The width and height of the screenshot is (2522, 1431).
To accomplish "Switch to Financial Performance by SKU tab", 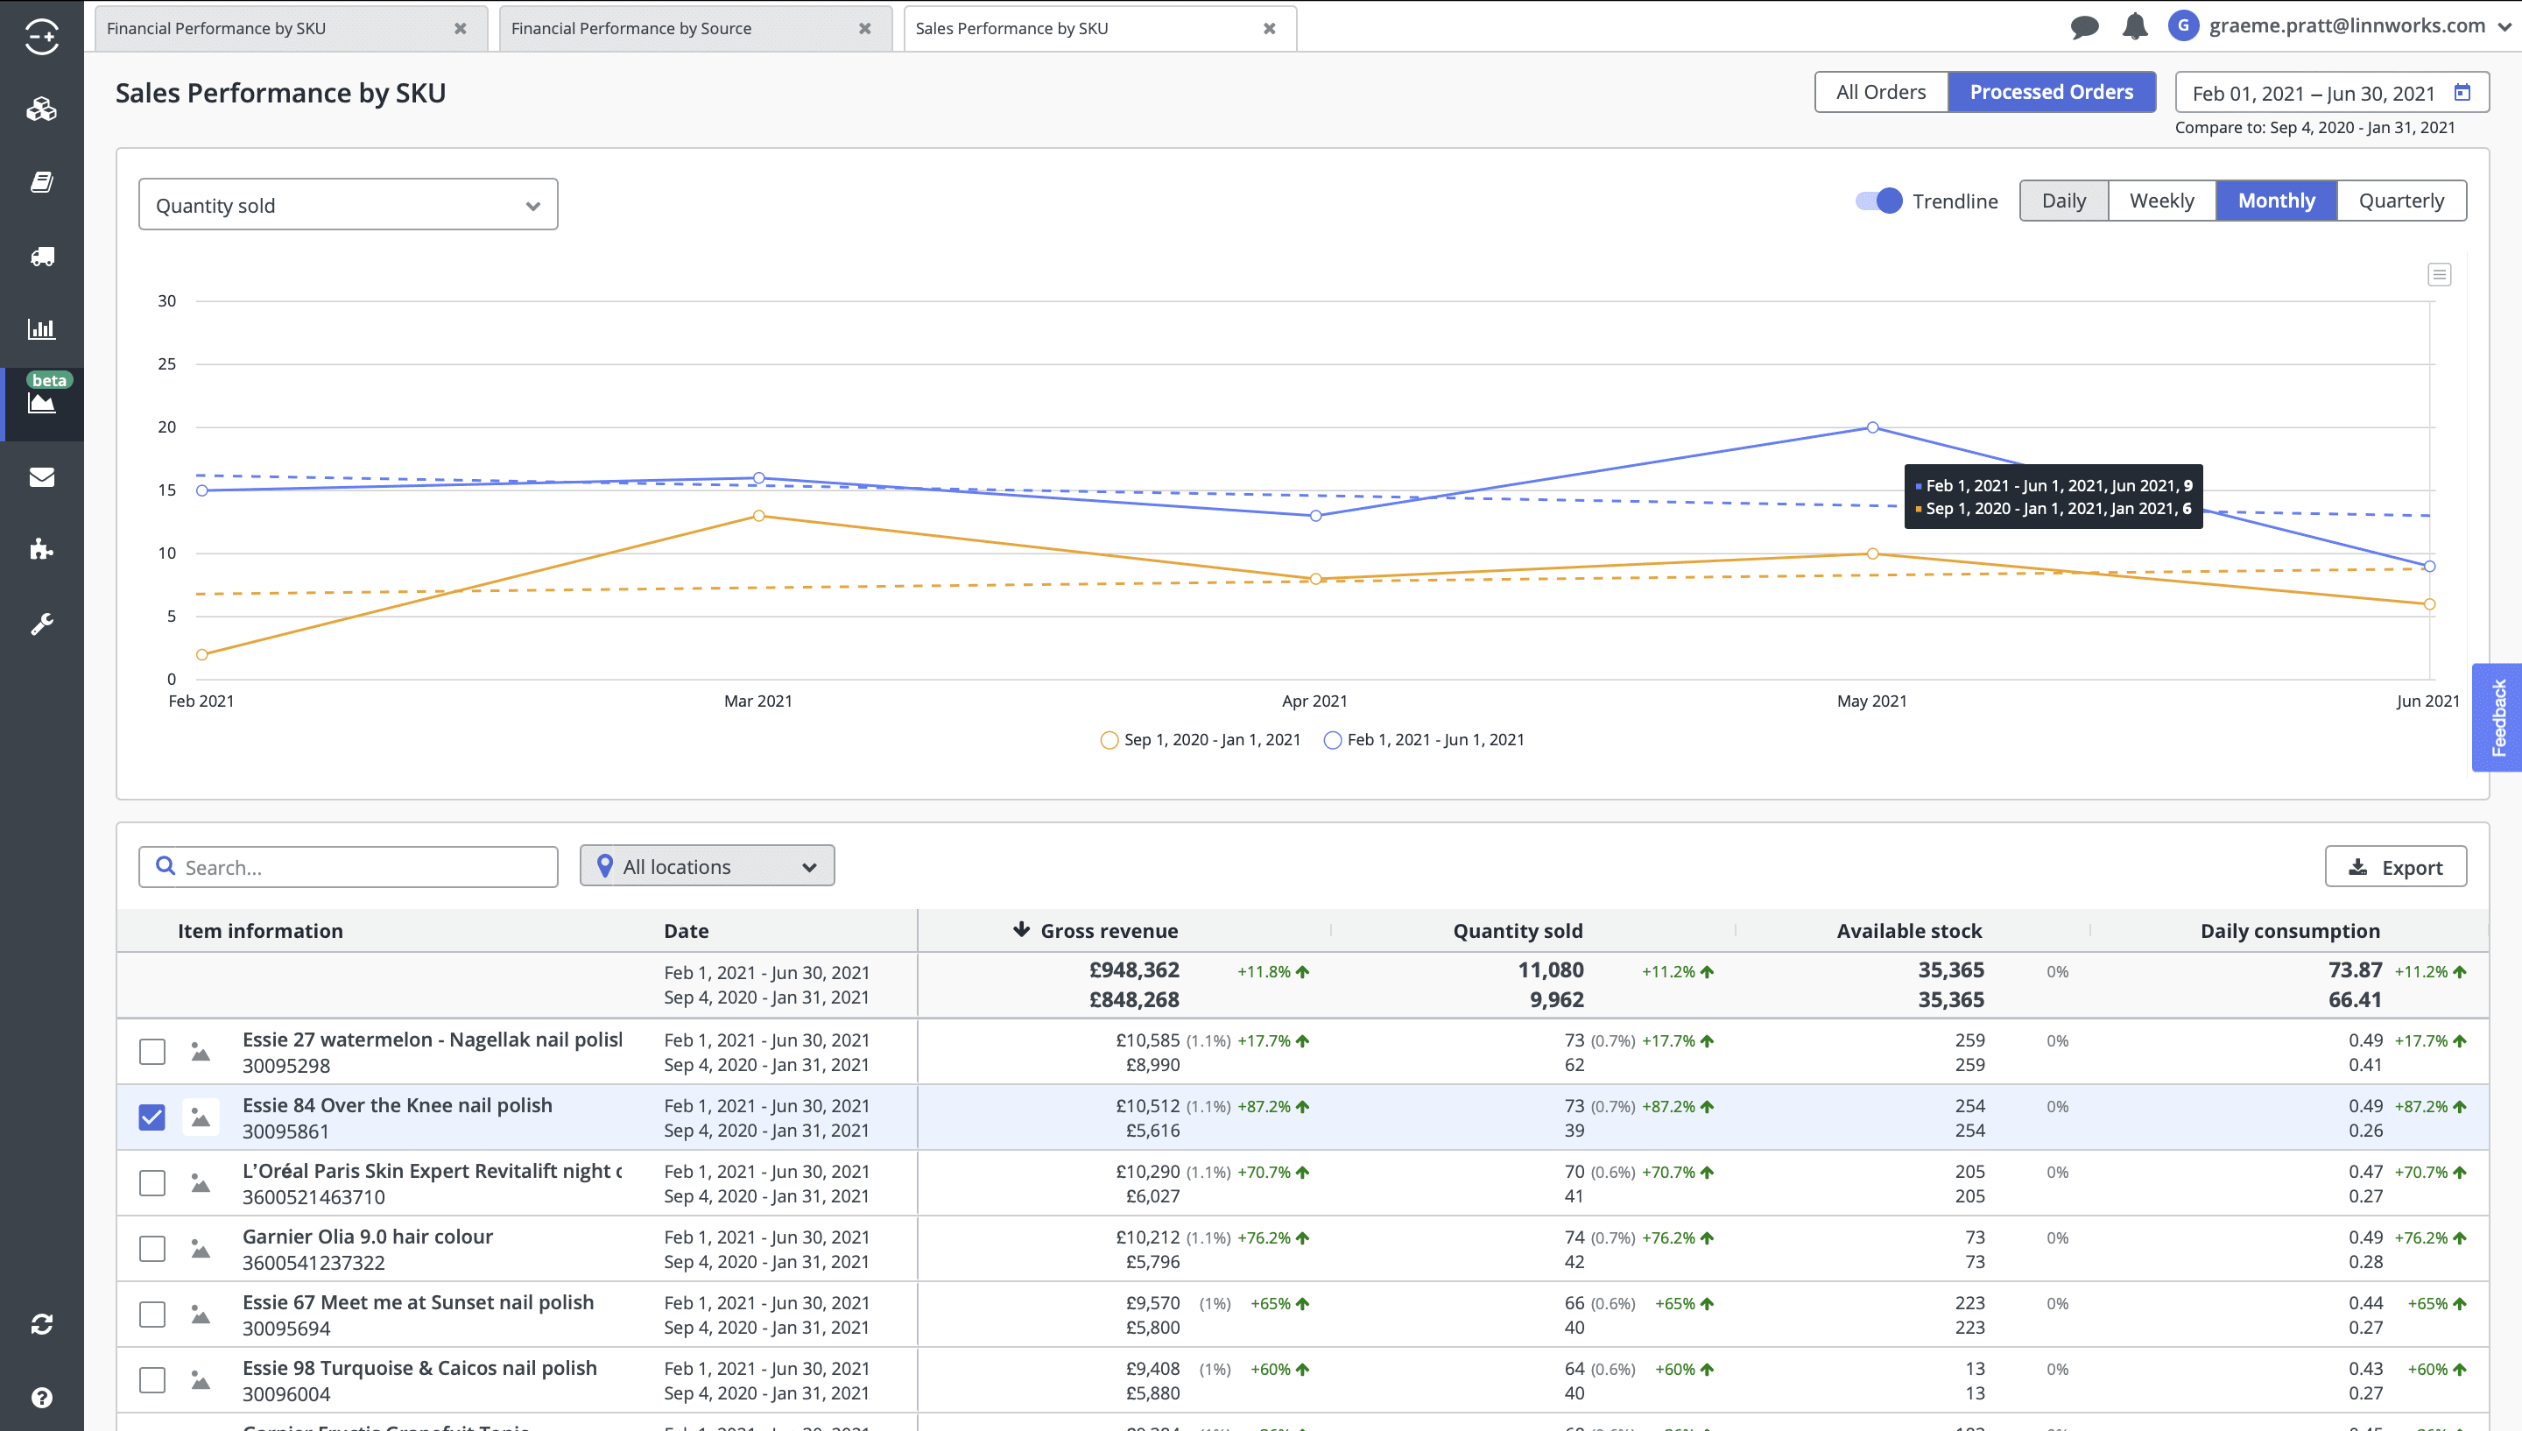I will 292,29.
